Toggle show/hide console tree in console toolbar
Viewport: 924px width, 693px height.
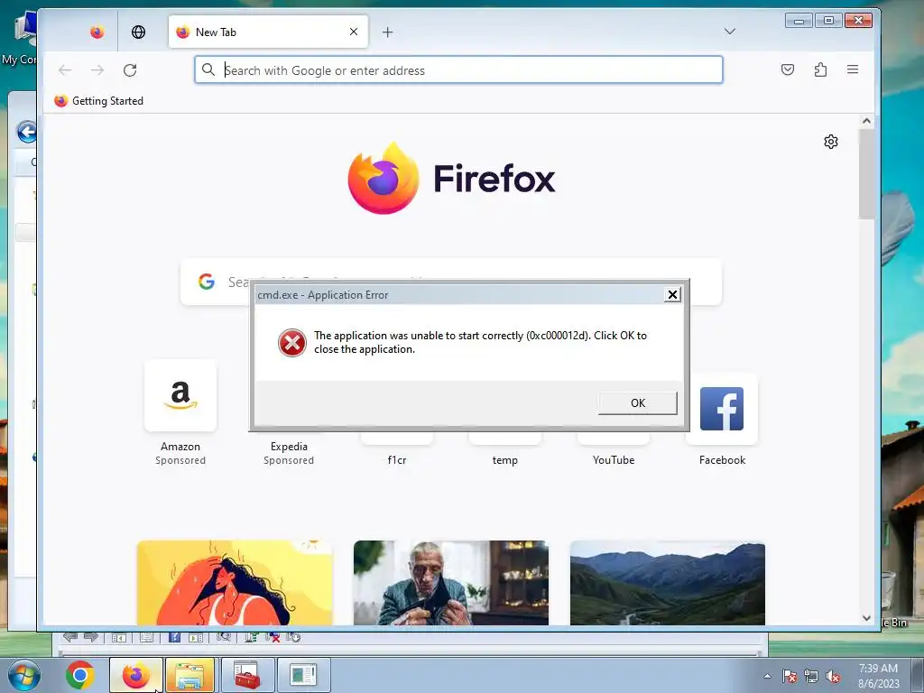tap(119, 638)
